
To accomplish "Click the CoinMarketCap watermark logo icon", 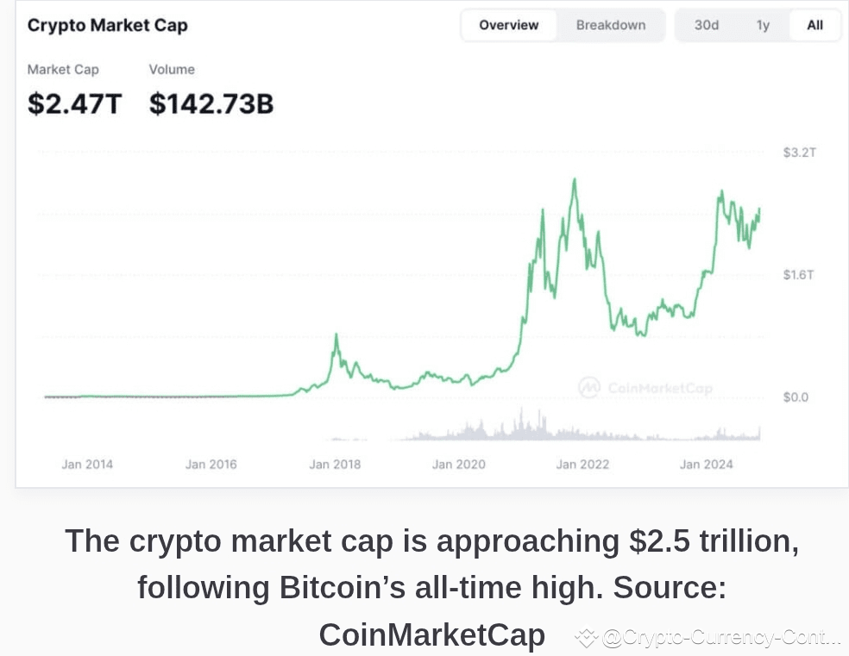I will pyautogui.click(x=589, y=388).
